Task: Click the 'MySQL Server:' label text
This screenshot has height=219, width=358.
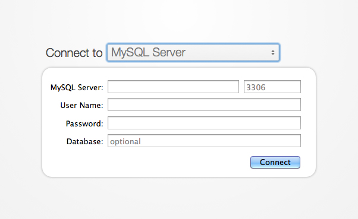Action: pos(77,87)
